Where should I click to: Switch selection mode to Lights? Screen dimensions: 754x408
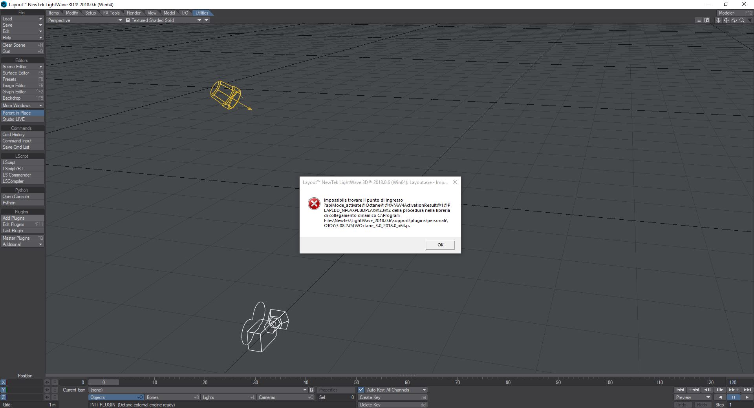click(x=229, y=397)
